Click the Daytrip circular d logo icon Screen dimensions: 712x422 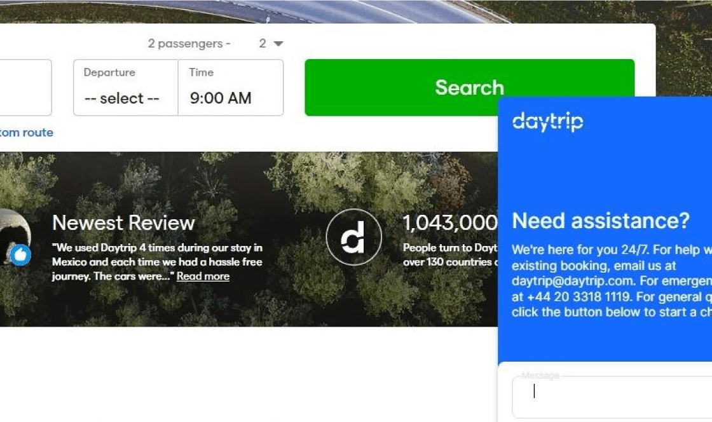353,237
